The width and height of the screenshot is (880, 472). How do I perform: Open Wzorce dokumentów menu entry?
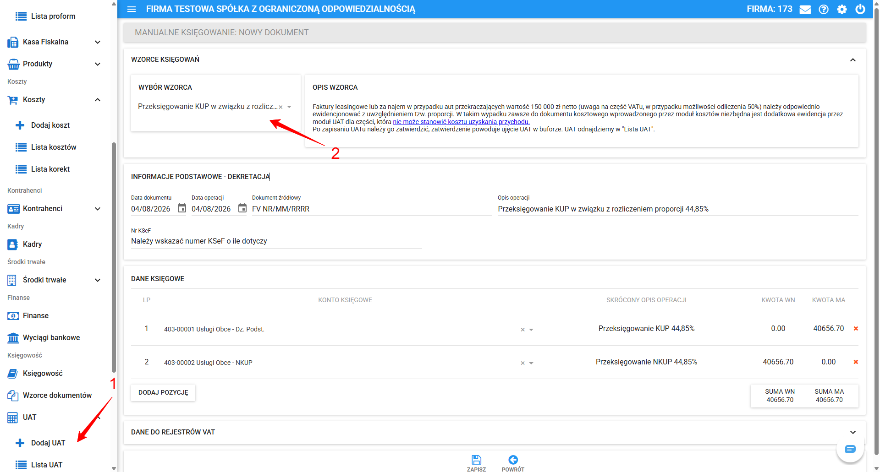click(x=57, y=396)
